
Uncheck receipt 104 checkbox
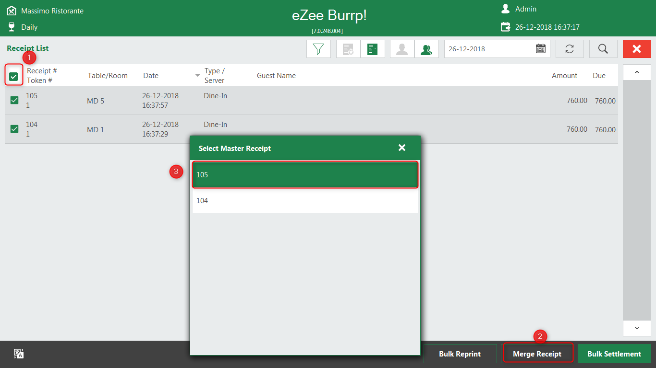click(14, 129)
